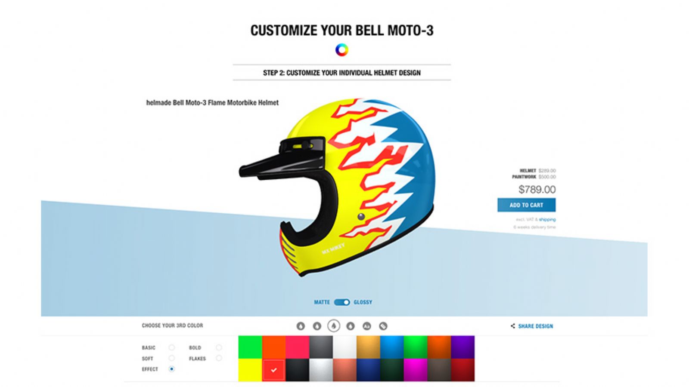Select the second color droplet icon
The image size is (689, 387).
click(317, 326)
